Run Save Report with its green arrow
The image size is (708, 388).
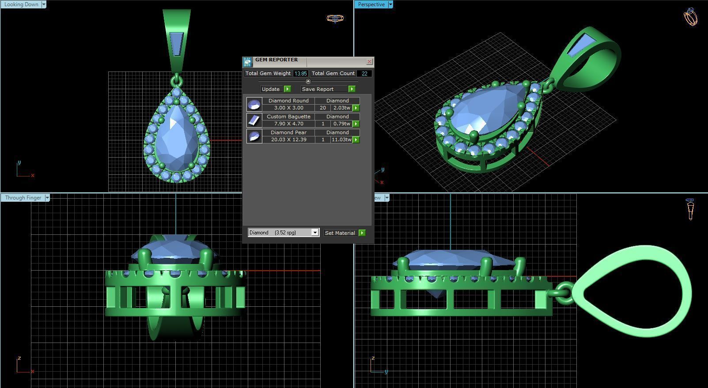pyautogui.click(x=352, y=89)
